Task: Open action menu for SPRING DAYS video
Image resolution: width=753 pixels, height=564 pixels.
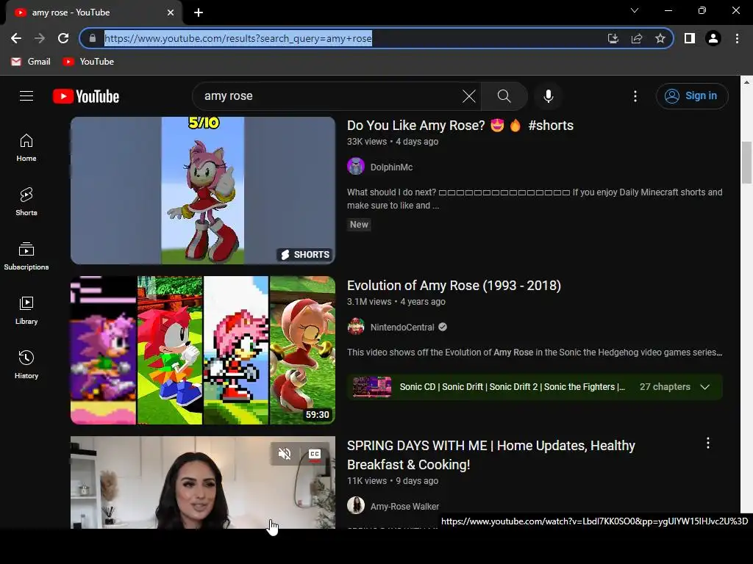Action: click(708, 443)
